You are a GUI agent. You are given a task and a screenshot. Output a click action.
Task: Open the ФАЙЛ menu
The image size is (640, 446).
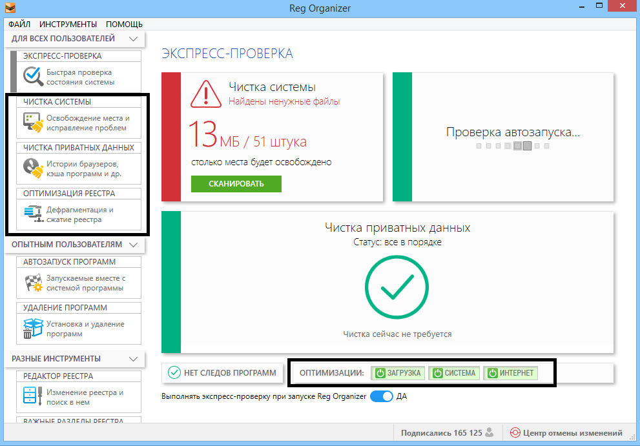click(x=19, y=24)
